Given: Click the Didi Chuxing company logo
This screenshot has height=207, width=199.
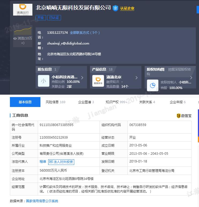Looking at the screenshot, I should point(23,10).
